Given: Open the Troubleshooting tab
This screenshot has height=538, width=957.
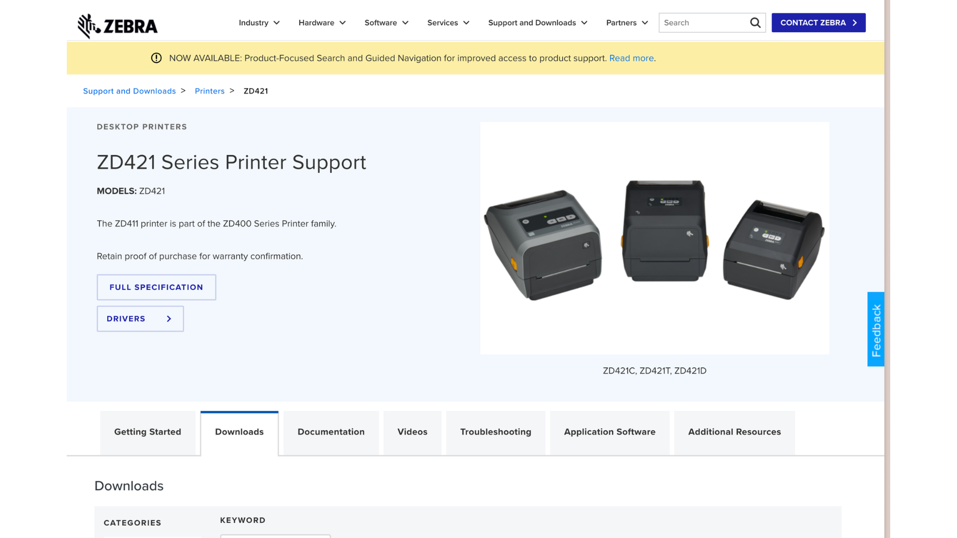Looking at the screenshot, I should [495, 432].
